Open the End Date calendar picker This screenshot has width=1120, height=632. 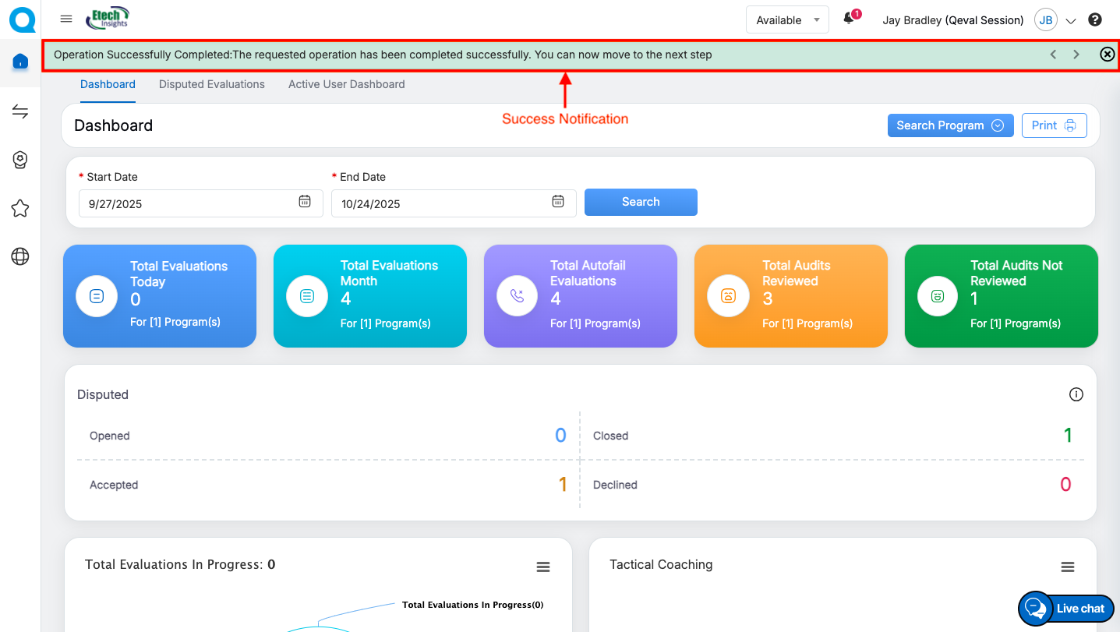coord(558,202)
